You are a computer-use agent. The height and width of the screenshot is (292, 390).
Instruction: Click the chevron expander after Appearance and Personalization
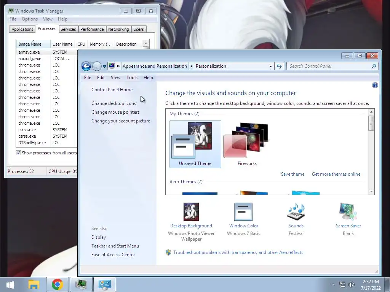pyautogui.click(x=191, y=66)
